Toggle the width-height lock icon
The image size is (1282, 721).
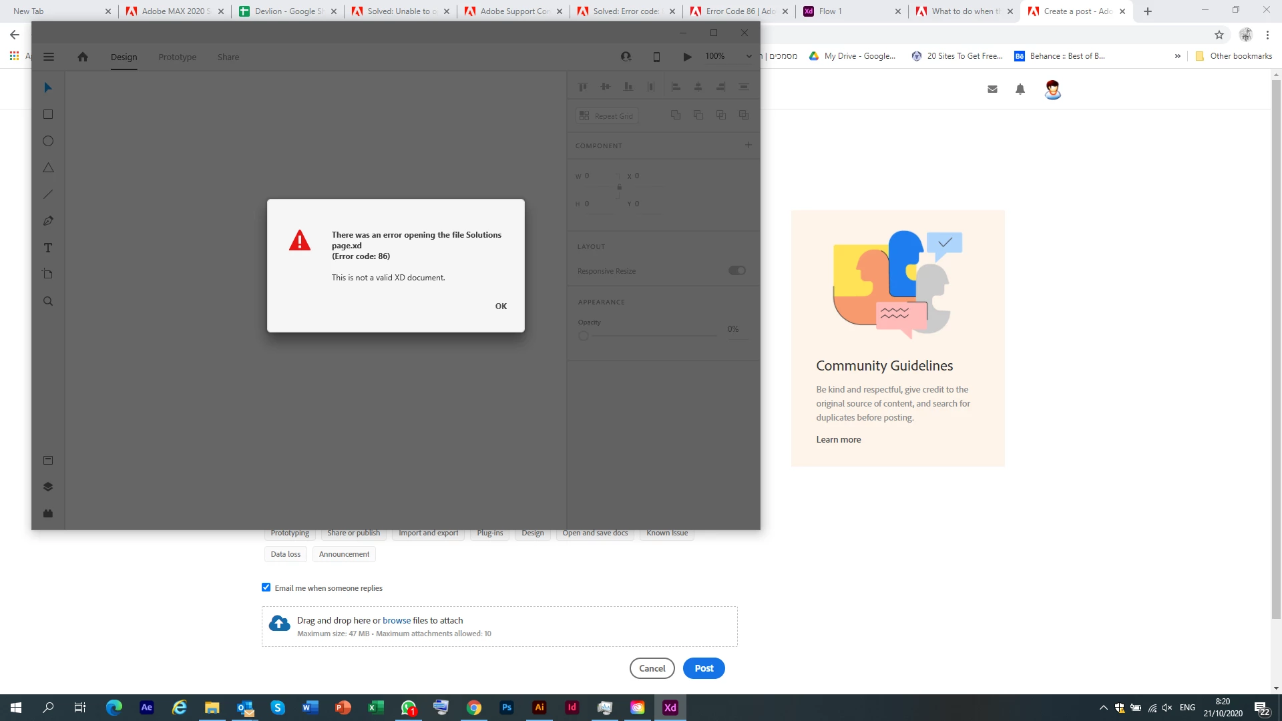(x=620, y=188)
